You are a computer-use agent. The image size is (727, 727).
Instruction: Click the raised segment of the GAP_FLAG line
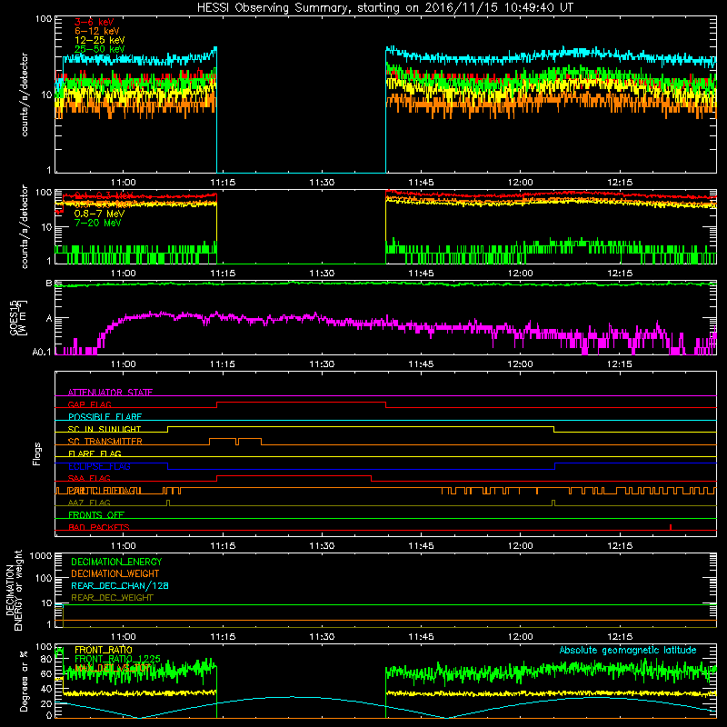click(301, 403)
